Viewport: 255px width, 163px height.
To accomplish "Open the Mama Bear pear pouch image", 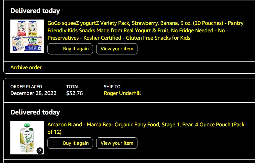I will point(27,138).
